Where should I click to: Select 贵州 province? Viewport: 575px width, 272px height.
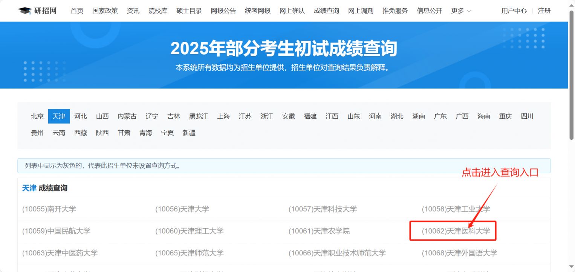point(37,133)
